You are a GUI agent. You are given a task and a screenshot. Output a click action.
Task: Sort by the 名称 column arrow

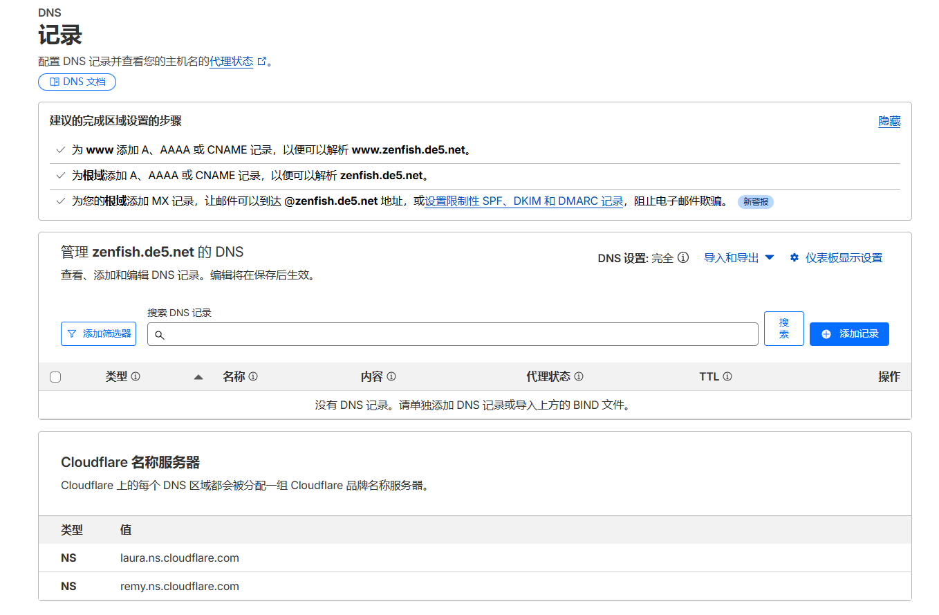click(198, 377)
